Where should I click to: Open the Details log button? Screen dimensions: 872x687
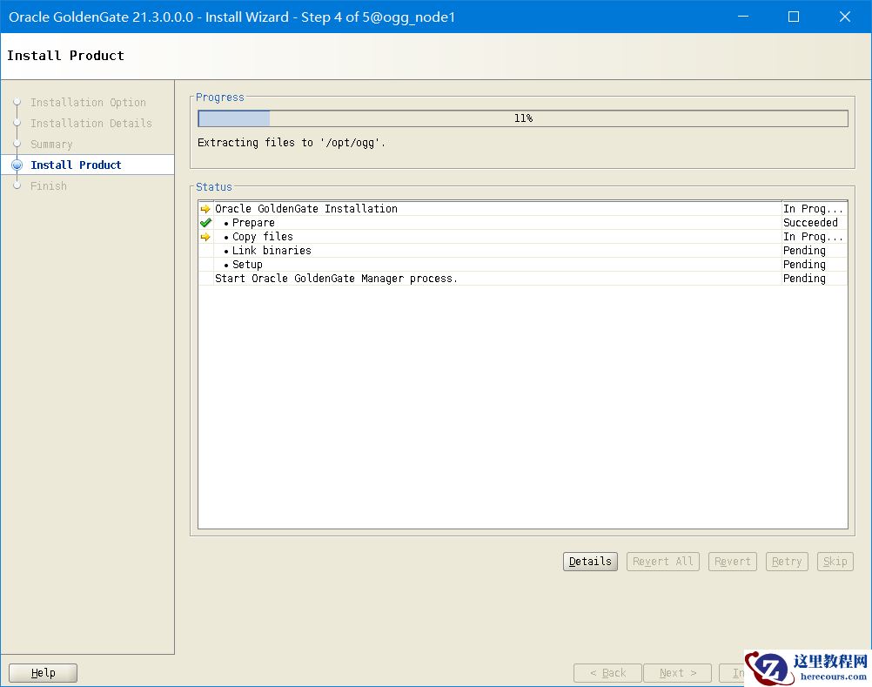click(590, 562)
